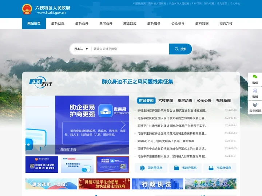
Task: Open the 解读回应 nav menu
Action: pyautogui.click(x=130, y=24)
